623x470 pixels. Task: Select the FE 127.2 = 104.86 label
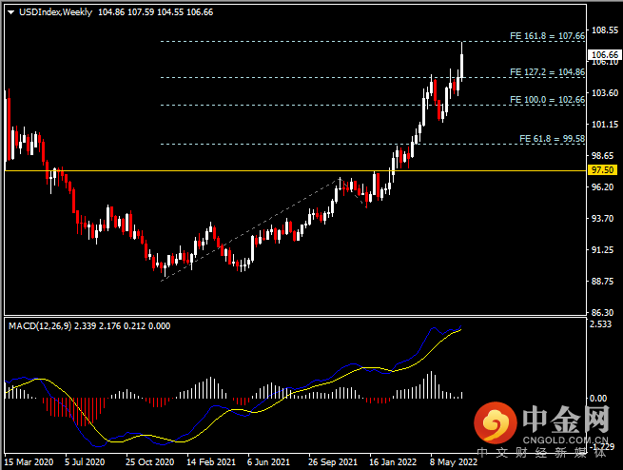547,71
